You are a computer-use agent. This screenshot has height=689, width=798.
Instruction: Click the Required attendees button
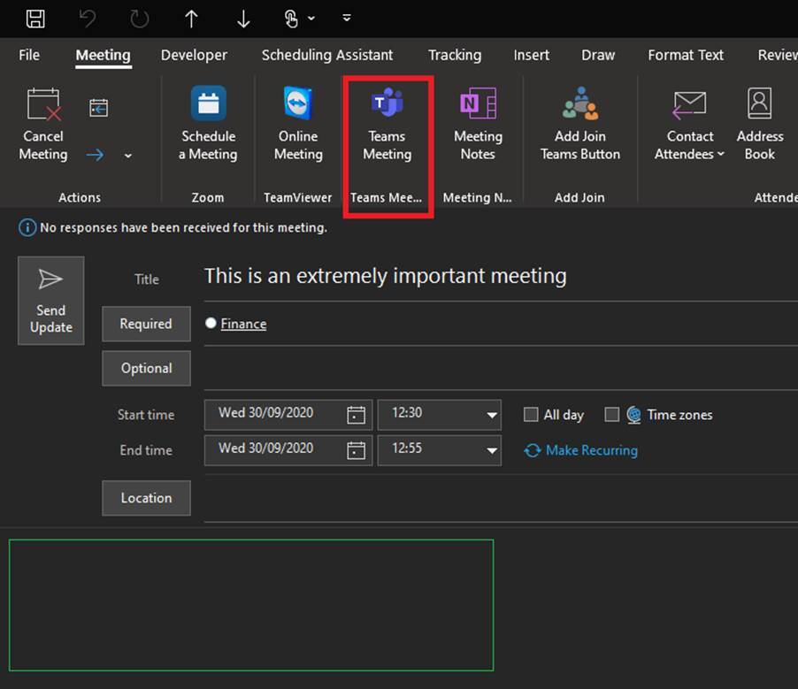point(146,324)
